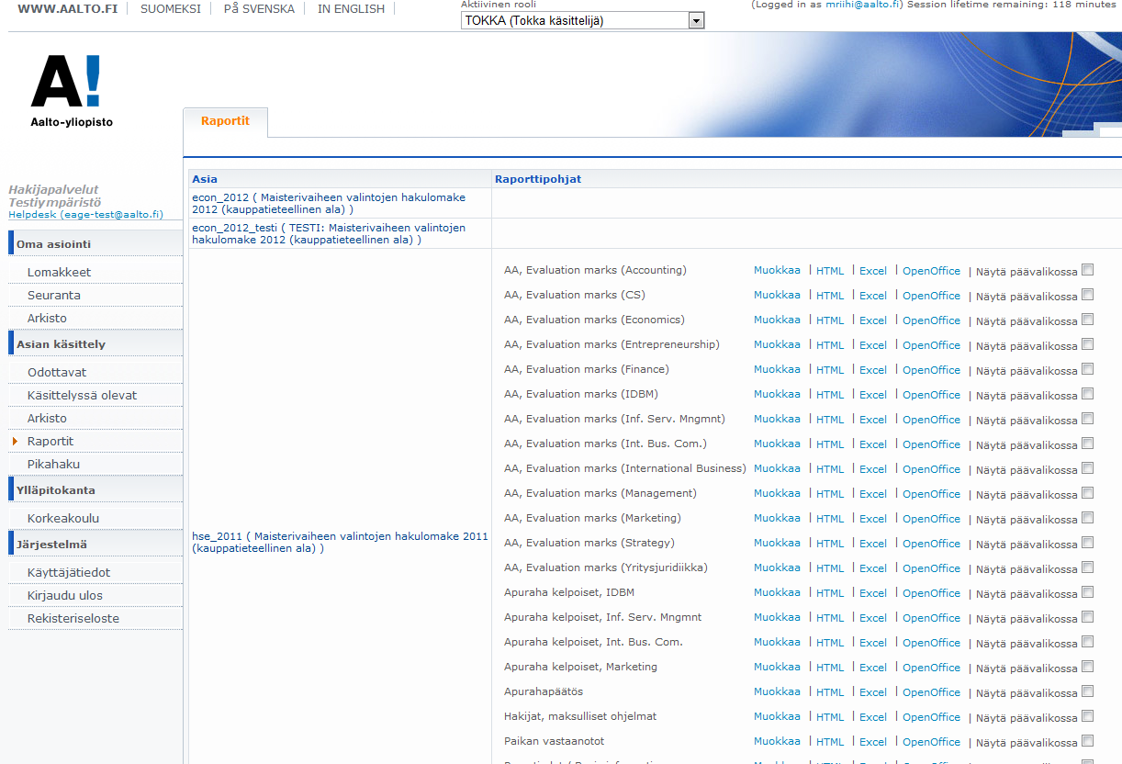Open the Raportit tab
Screen dimensions: 1122x764
point(225,121)
